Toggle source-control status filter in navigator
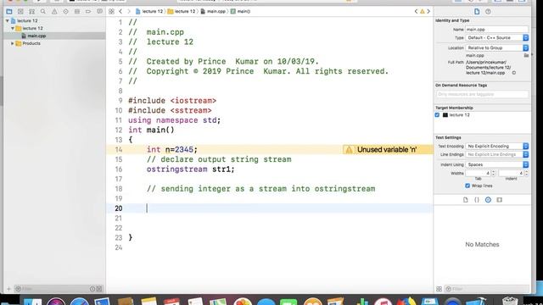Viewport: 543px width, 305px height. 99,289
